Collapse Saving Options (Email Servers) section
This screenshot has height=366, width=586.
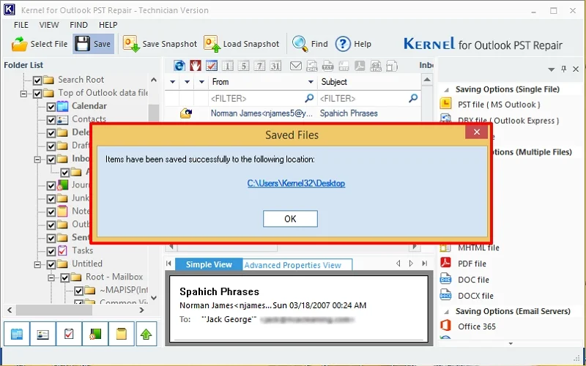(446, 312)
